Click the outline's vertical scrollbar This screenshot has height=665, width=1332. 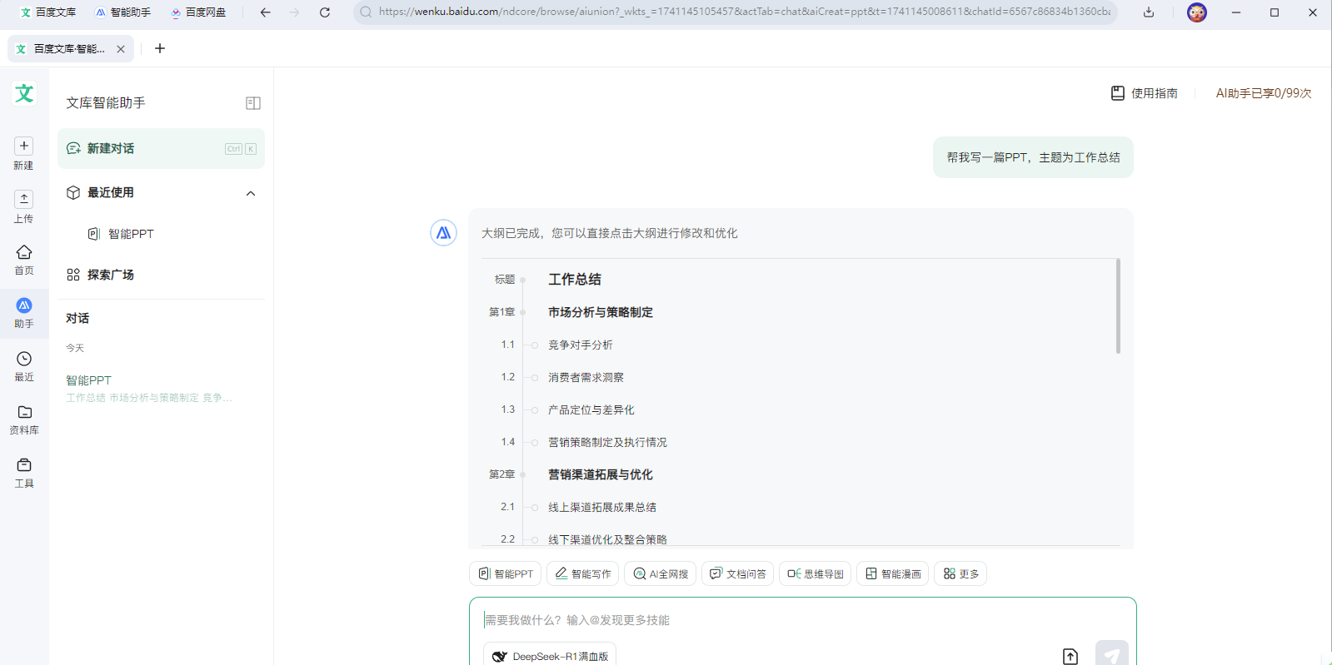[x=1118, y=306]
